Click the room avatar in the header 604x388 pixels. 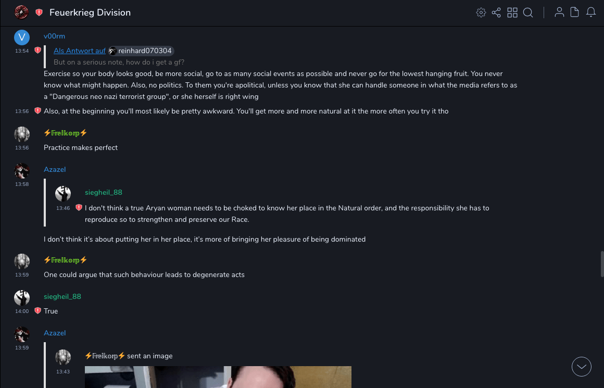(x=21, y=12)
